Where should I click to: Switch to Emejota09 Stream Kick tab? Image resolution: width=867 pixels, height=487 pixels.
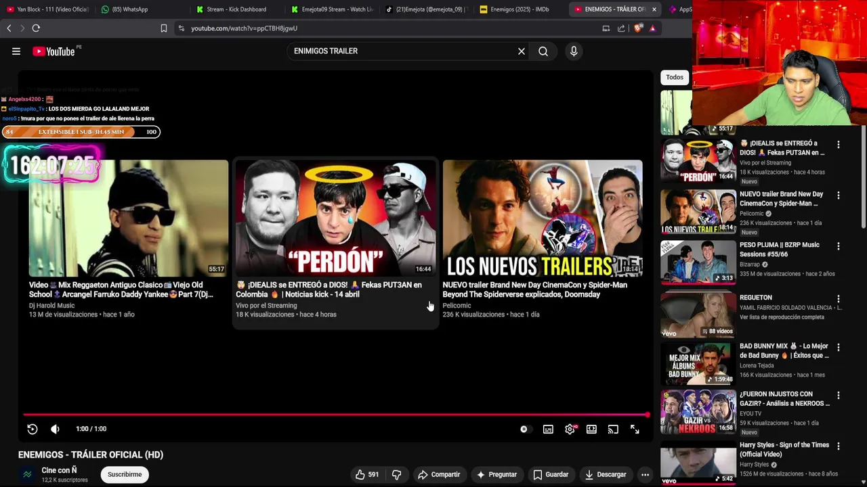coord(332,9)
